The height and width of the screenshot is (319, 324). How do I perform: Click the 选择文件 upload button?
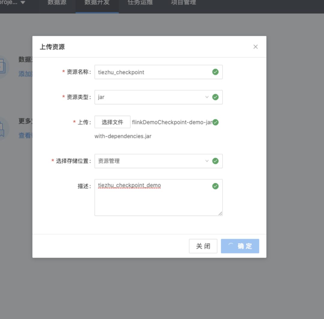pos(112,122)
